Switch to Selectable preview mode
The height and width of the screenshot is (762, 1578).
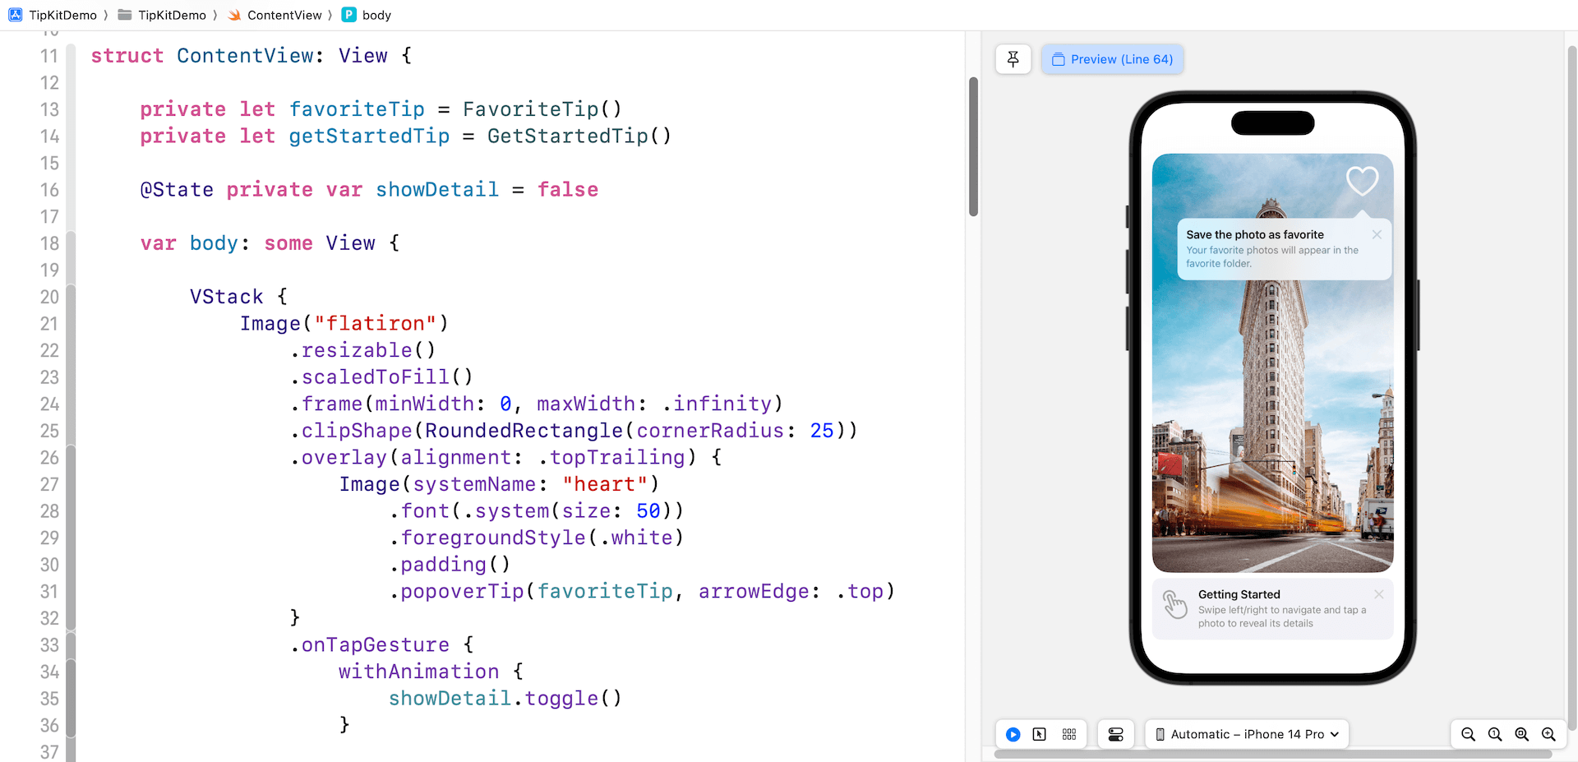[1040, 734]
